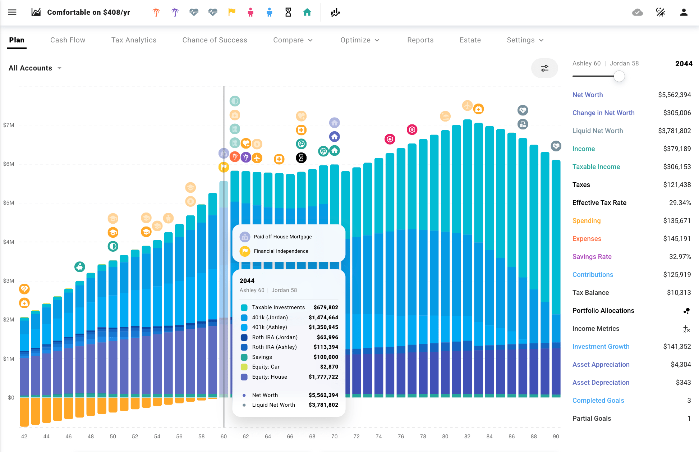The height and width of the screenshot is (452, 699).
Task: Click the cloud sync status icon
Action: point(638,12)
